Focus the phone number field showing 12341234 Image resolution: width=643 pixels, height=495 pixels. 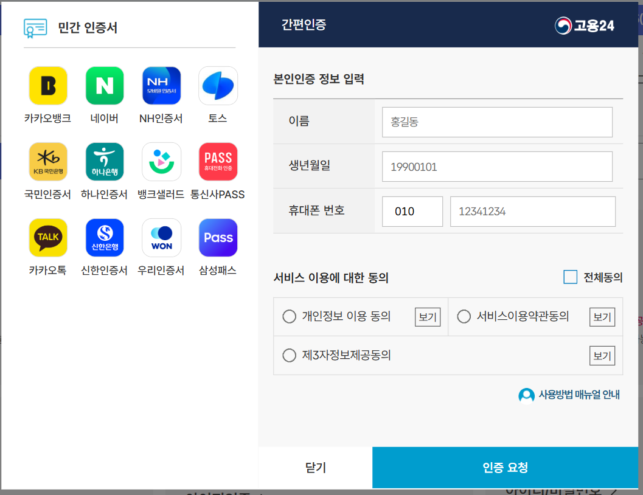point(533,212)
